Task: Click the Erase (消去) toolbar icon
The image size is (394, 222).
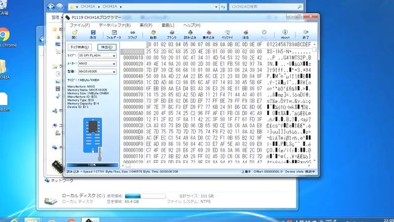Action: point(246,35)
